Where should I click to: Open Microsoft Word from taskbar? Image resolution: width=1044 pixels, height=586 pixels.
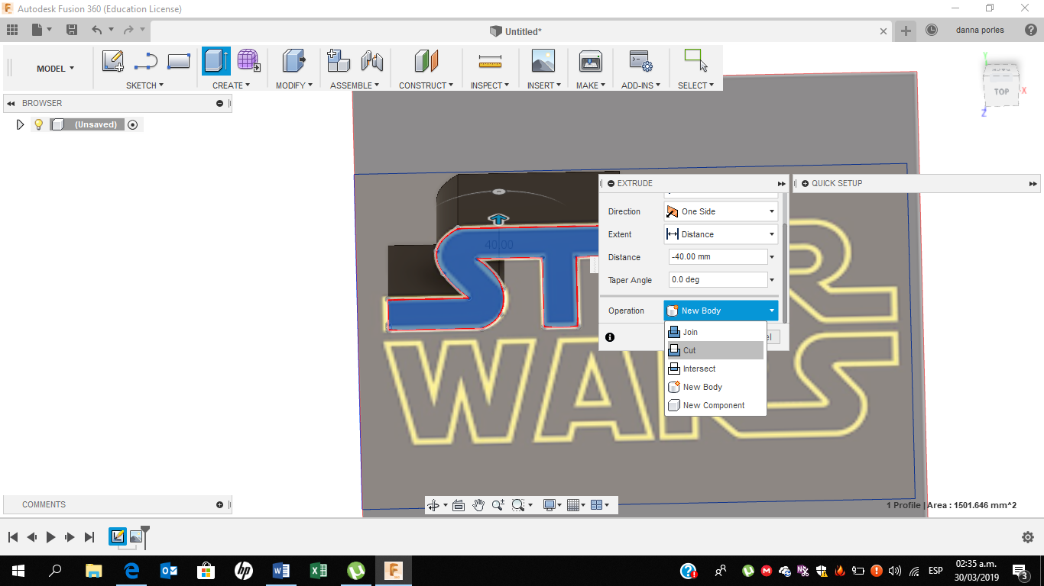click(x=281, y=570)
